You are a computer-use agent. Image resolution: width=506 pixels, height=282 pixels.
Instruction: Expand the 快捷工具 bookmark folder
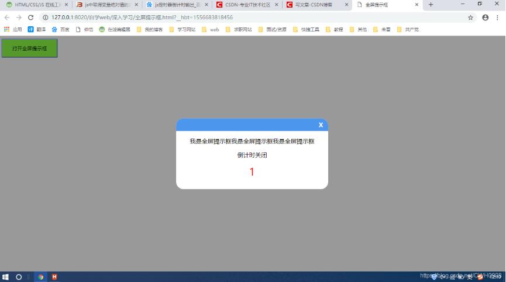tap(306, 29)
